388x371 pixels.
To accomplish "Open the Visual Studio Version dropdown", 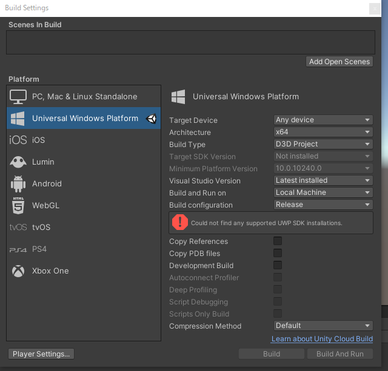I will (x=323, y=180).
